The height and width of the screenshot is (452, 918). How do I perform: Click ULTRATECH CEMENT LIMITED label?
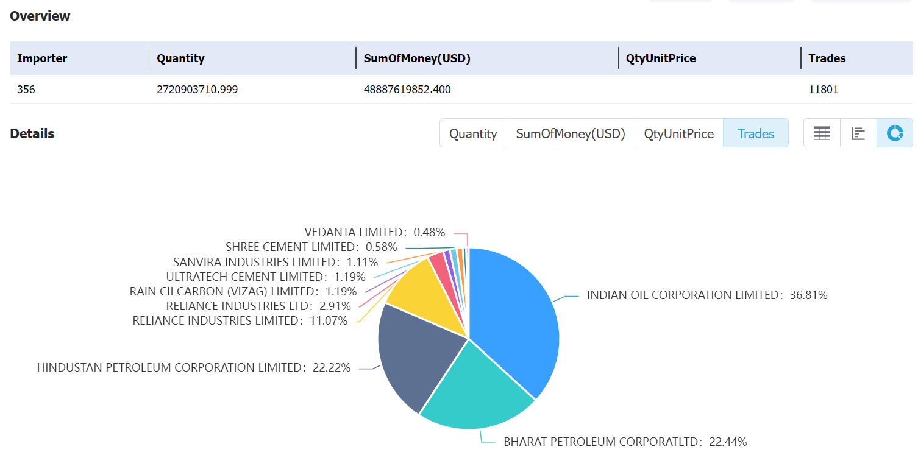click(x=266, y=277)
